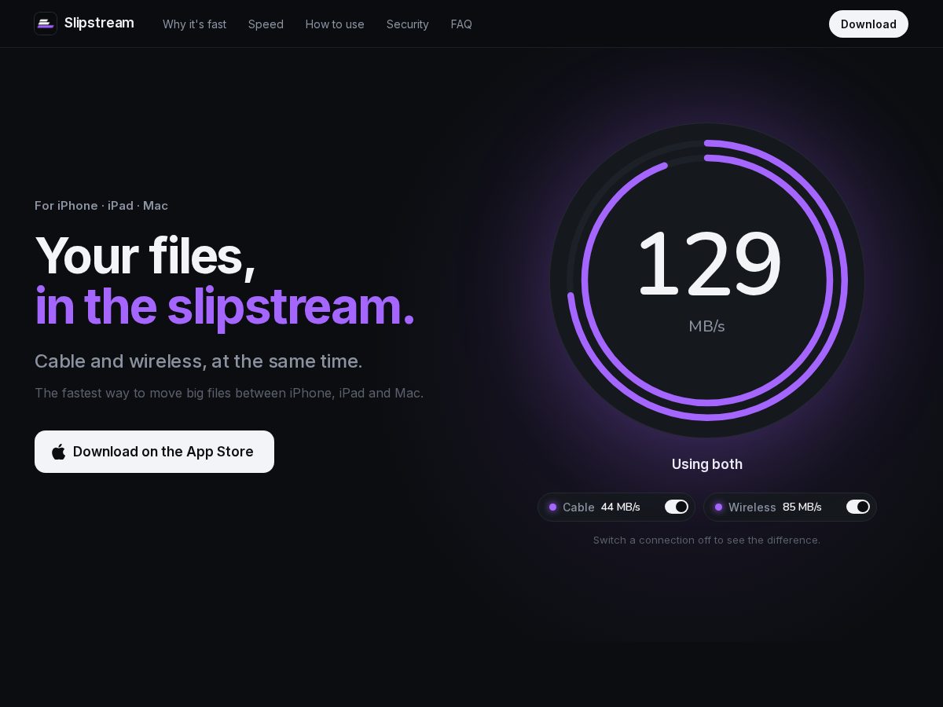Open the How to use nav item
Viewport: 943px width, 707px height.
(x=335, y=24)
